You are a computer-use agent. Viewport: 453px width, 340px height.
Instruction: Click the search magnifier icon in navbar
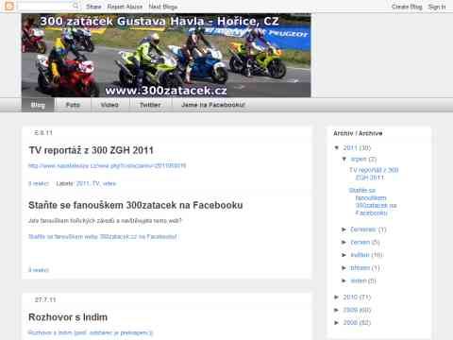point(75,6)
